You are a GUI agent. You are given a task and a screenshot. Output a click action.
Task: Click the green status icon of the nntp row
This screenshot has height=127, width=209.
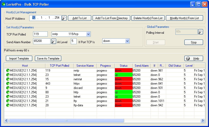coord(8,71)
